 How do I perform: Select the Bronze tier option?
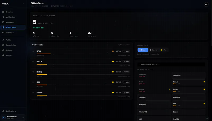coord(143,50)
